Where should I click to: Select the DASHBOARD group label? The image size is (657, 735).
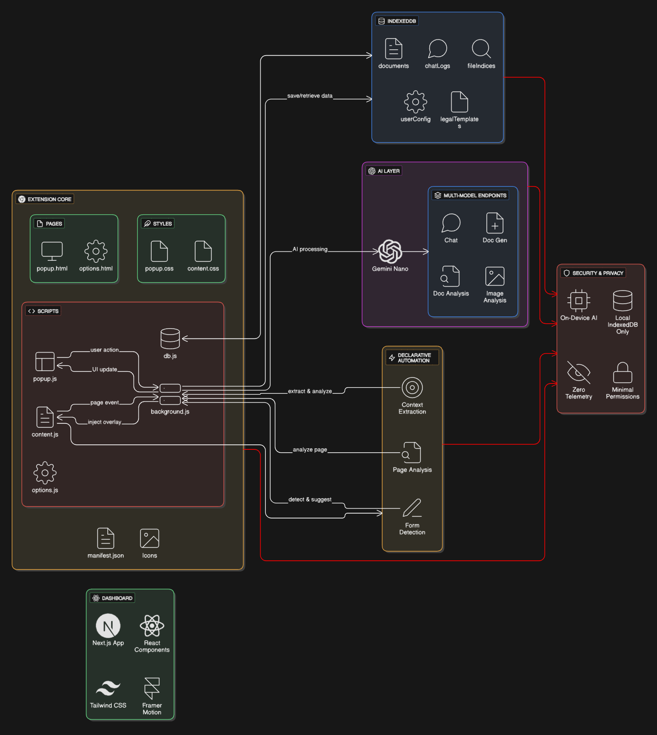[x=113, y=598]
